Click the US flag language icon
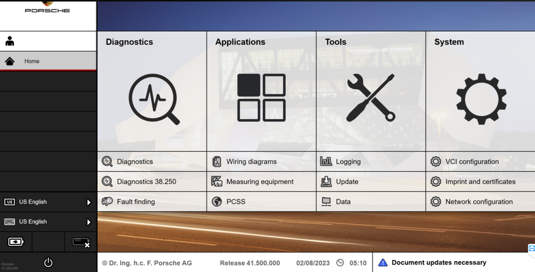 [9, 202]
